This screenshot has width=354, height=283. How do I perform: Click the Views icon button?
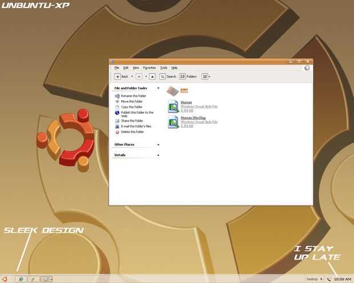[x=205, y=76]
